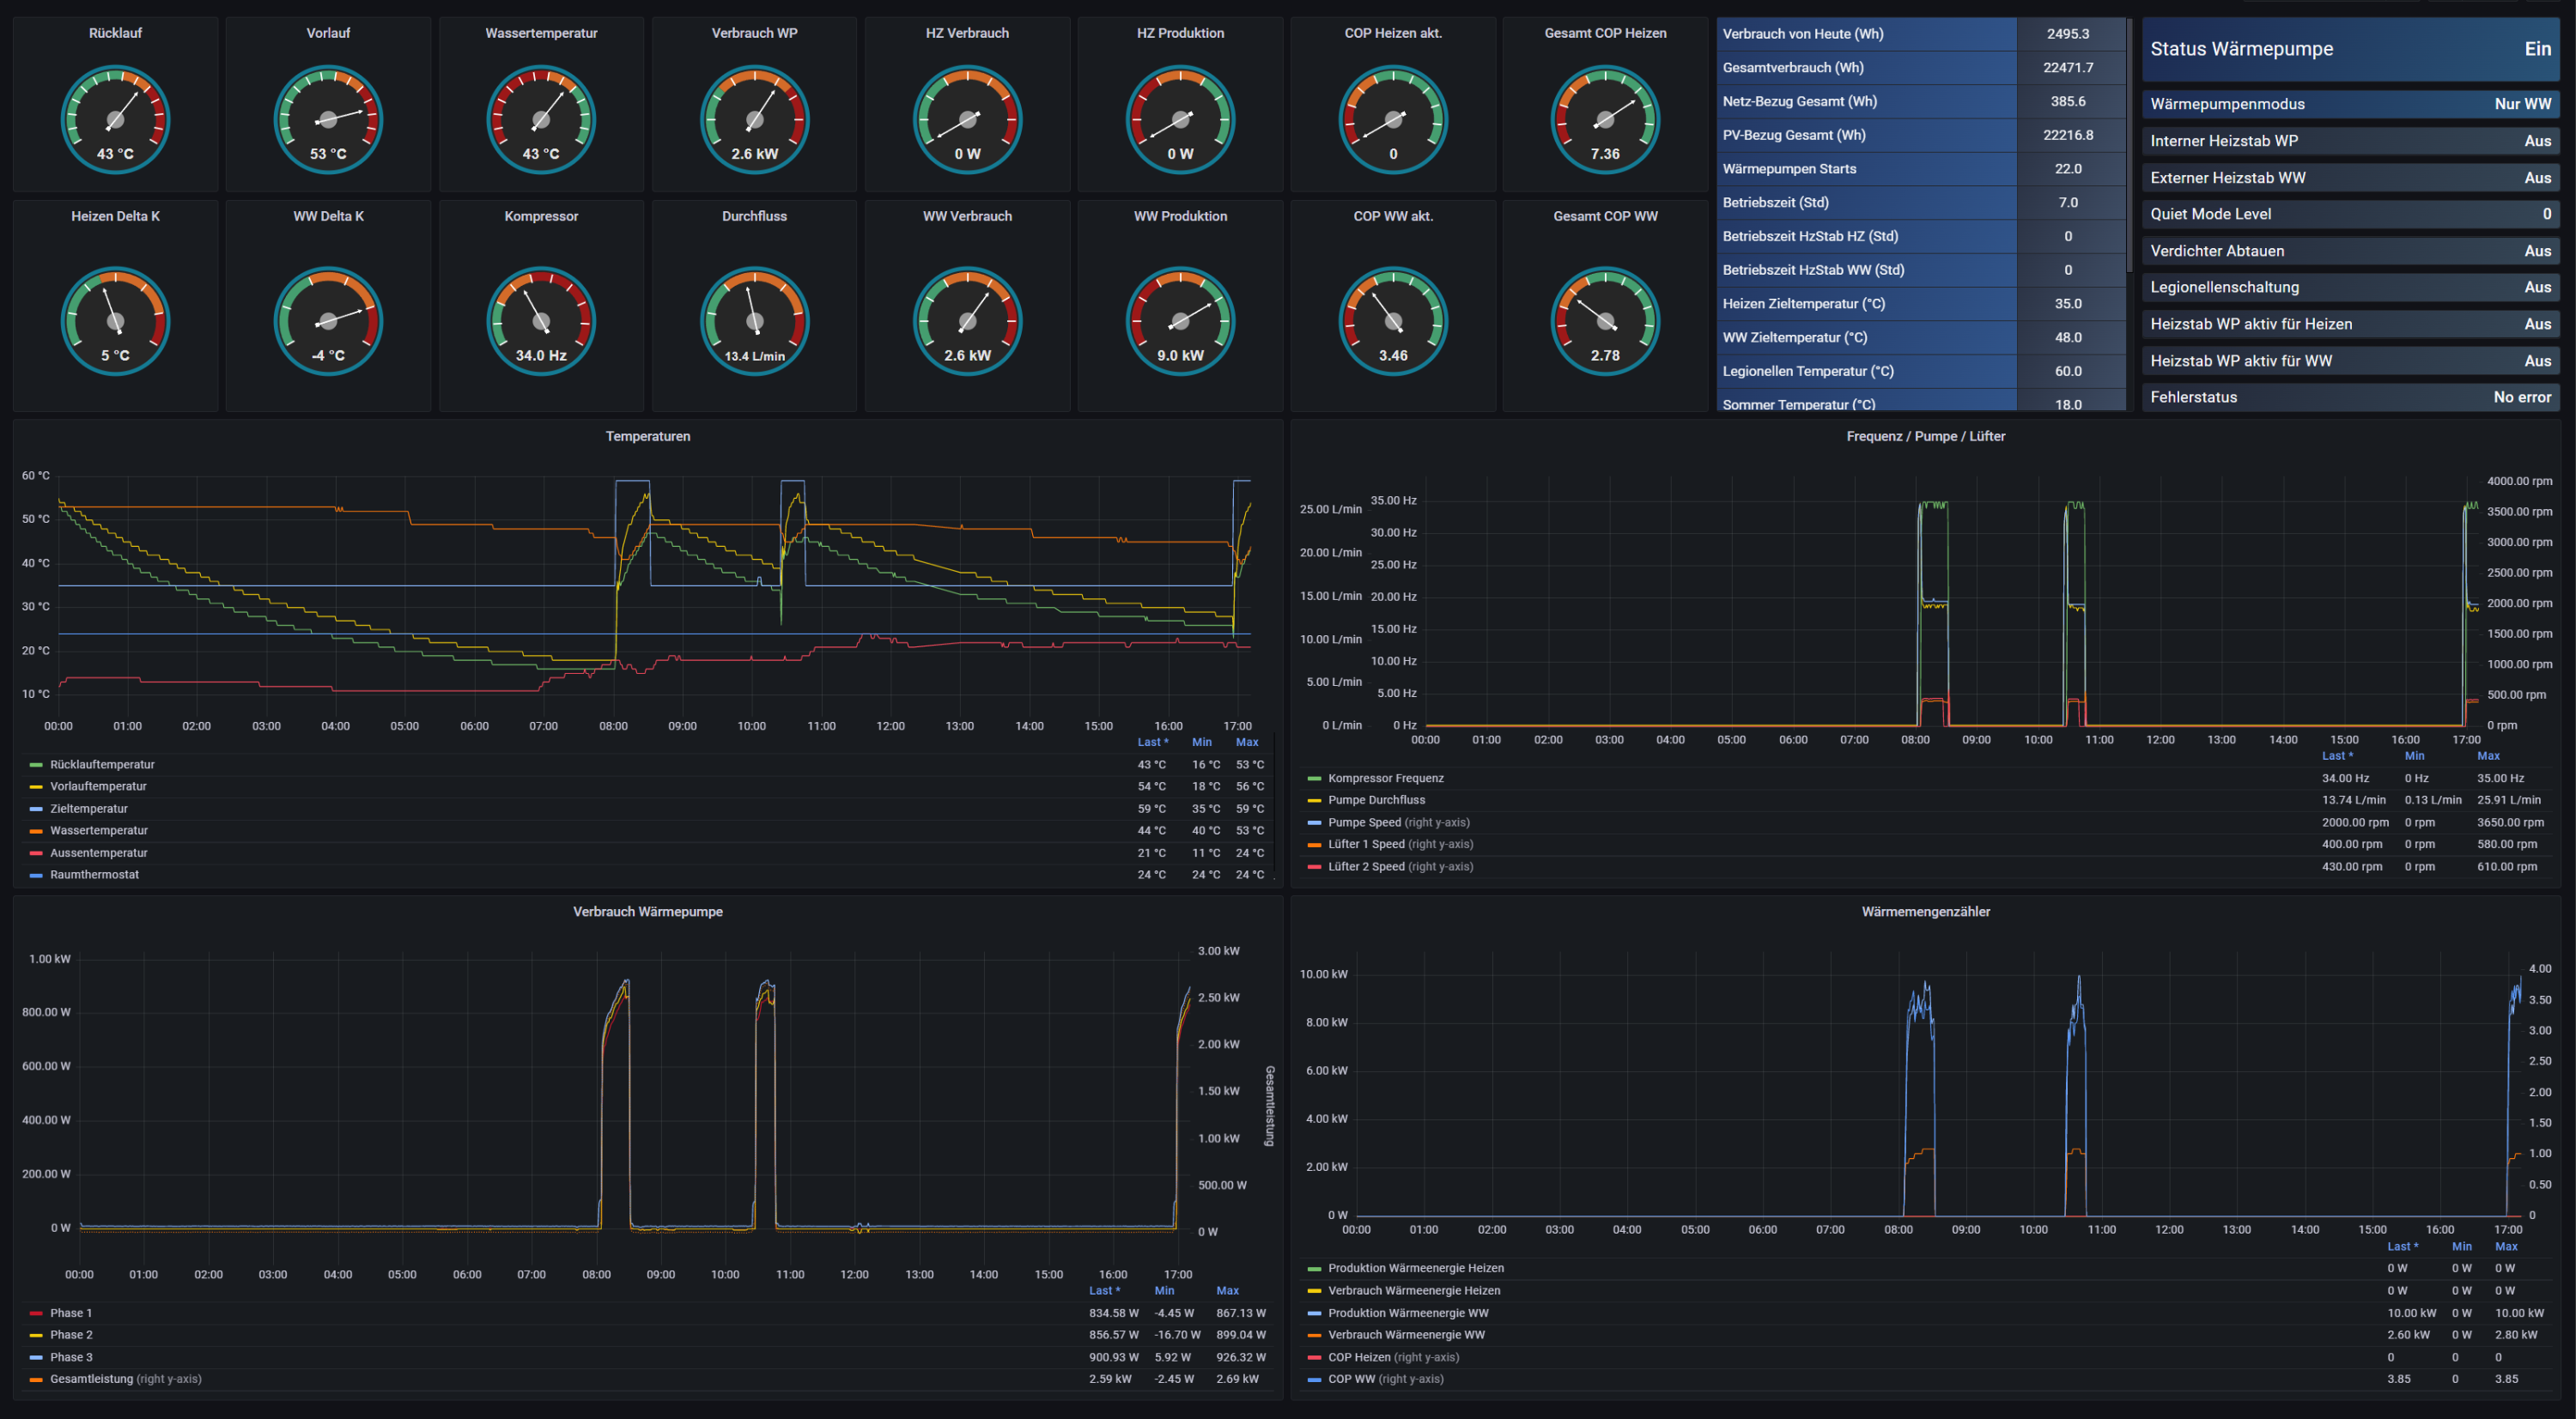Click the Rücklauf temperature gauge

(115, 119)
